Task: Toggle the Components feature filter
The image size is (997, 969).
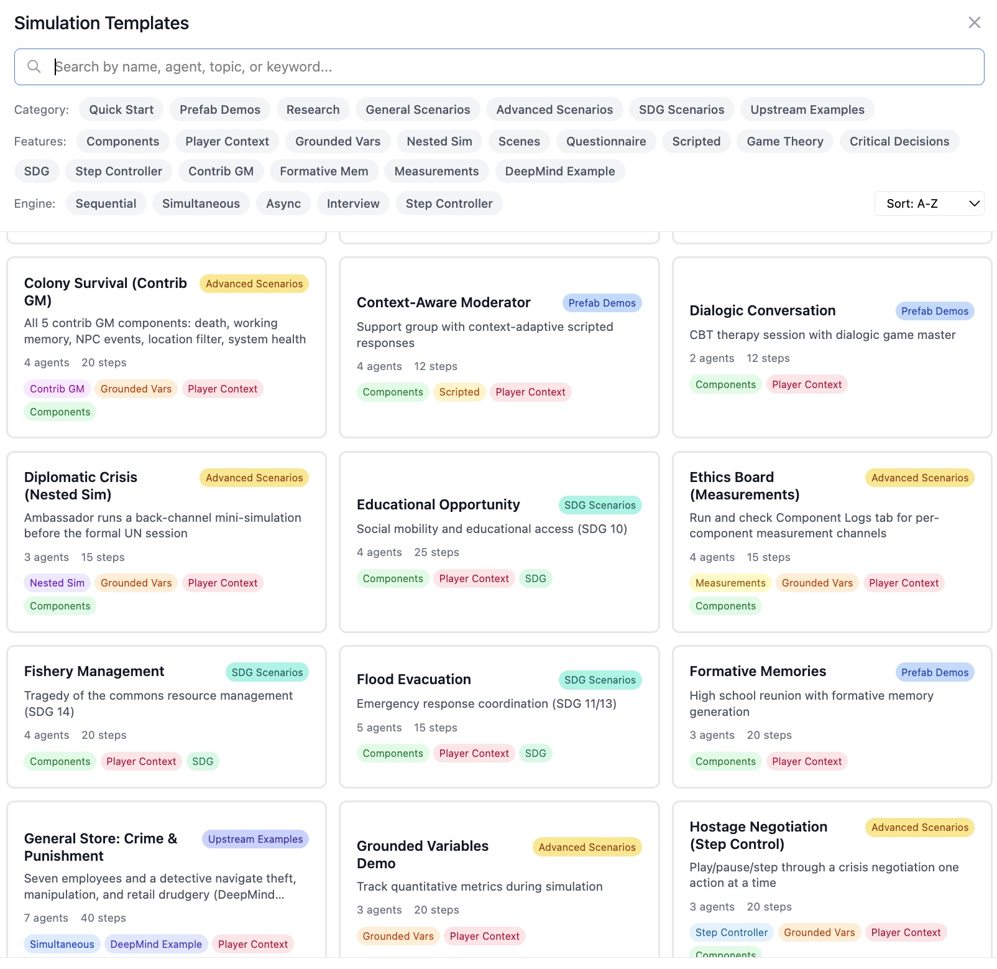Action: click(x=122, y=141)
